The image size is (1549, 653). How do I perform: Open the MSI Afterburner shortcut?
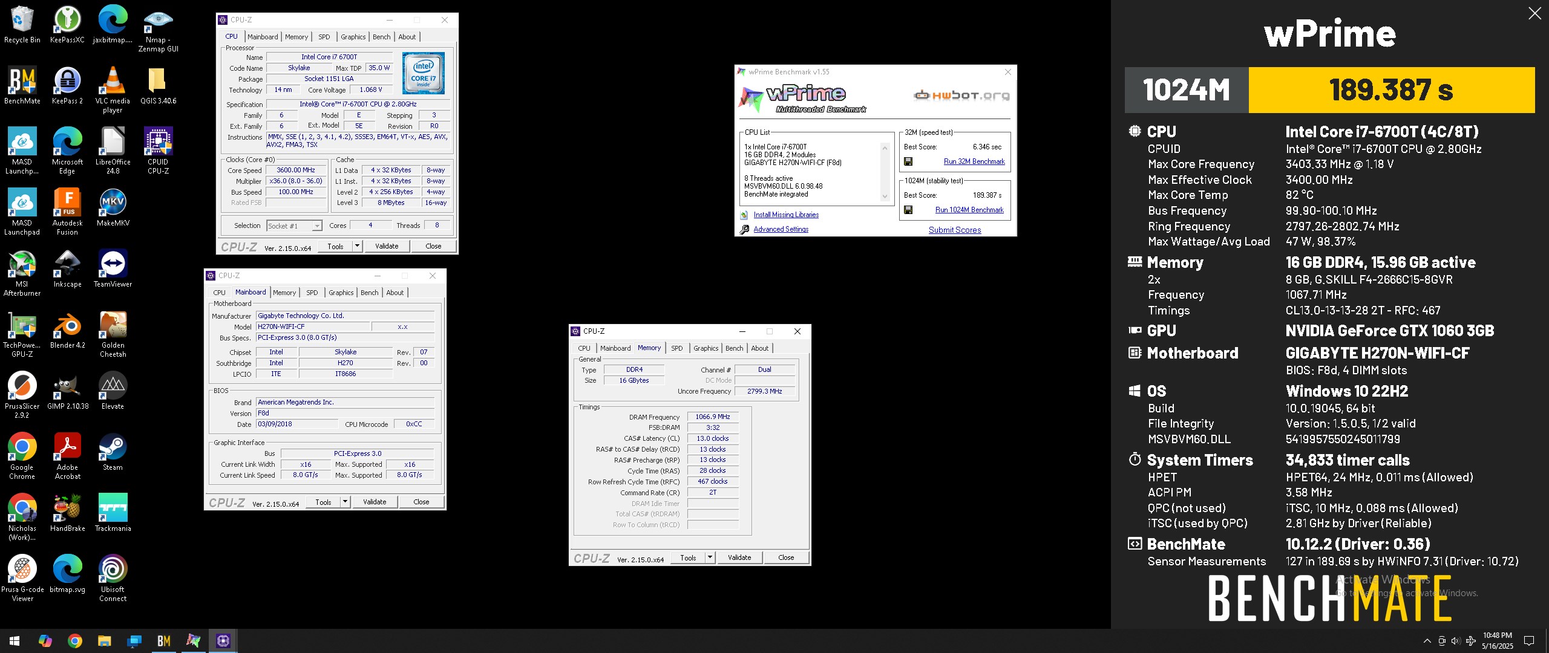pos(22,273)
